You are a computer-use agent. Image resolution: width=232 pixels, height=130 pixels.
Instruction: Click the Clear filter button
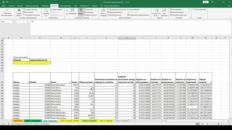(x=88, y=9)
